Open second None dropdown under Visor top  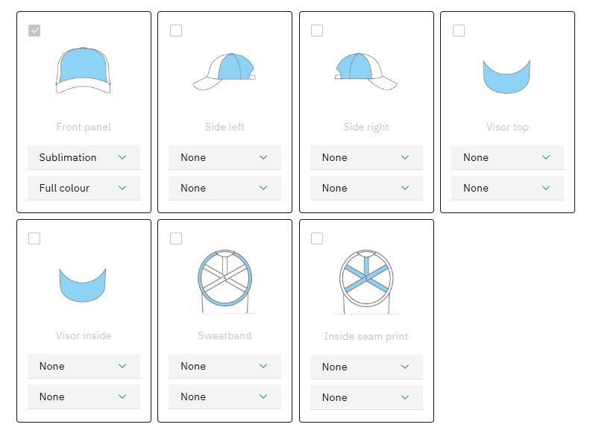pyautogui.click(x=507, y=188)
